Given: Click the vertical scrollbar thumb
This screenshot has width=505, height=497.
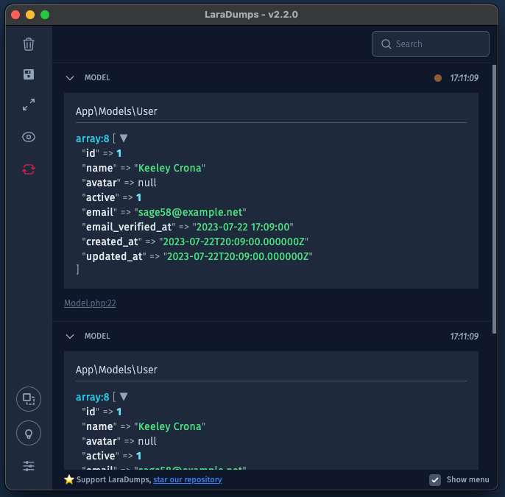Looking at the screenshot, I should coord(494,199).
